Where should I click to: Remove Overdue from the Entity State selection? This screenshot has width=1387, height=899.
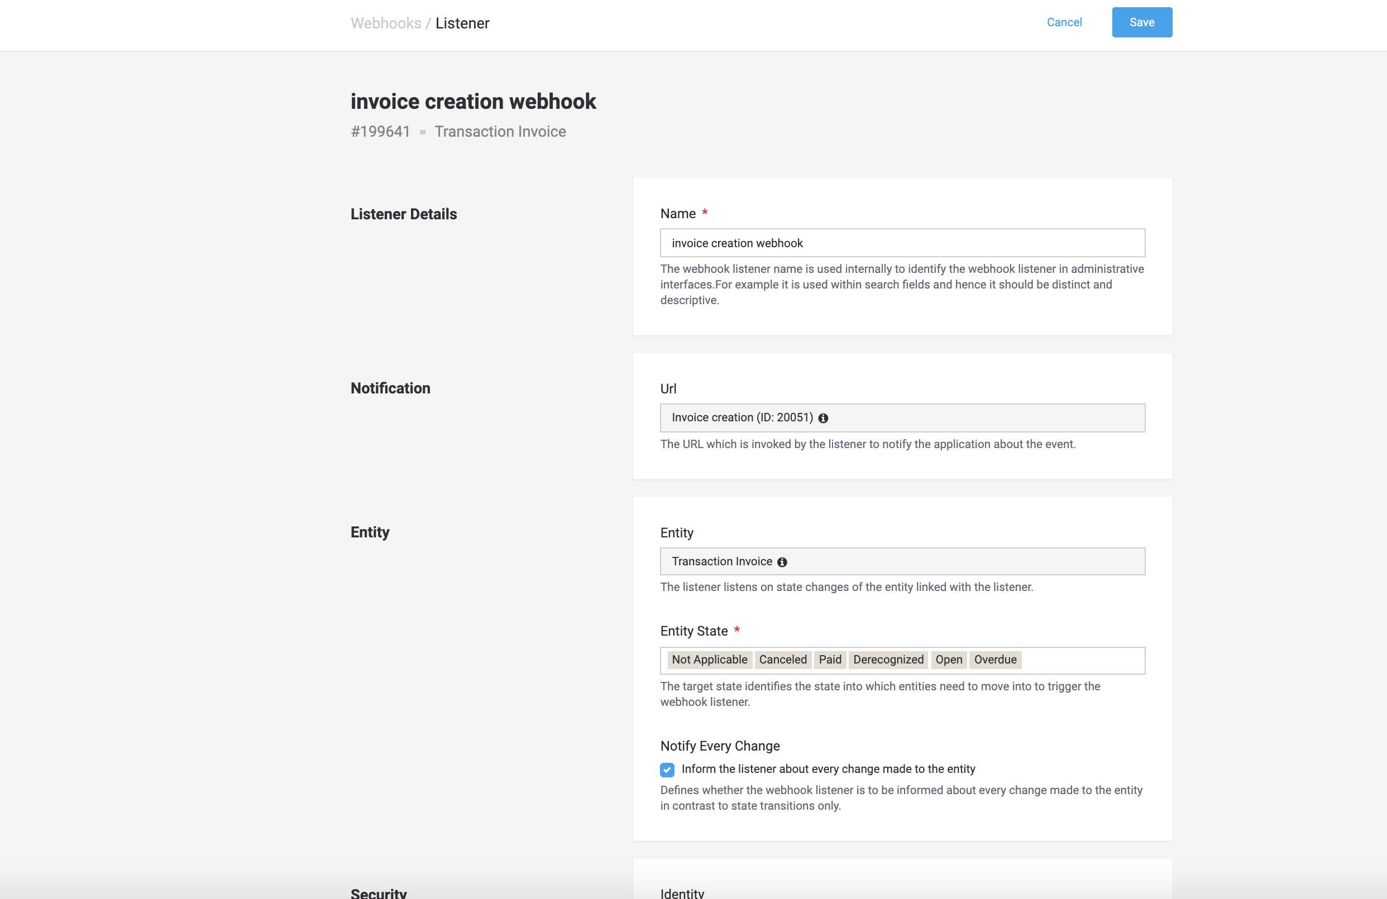995,659
